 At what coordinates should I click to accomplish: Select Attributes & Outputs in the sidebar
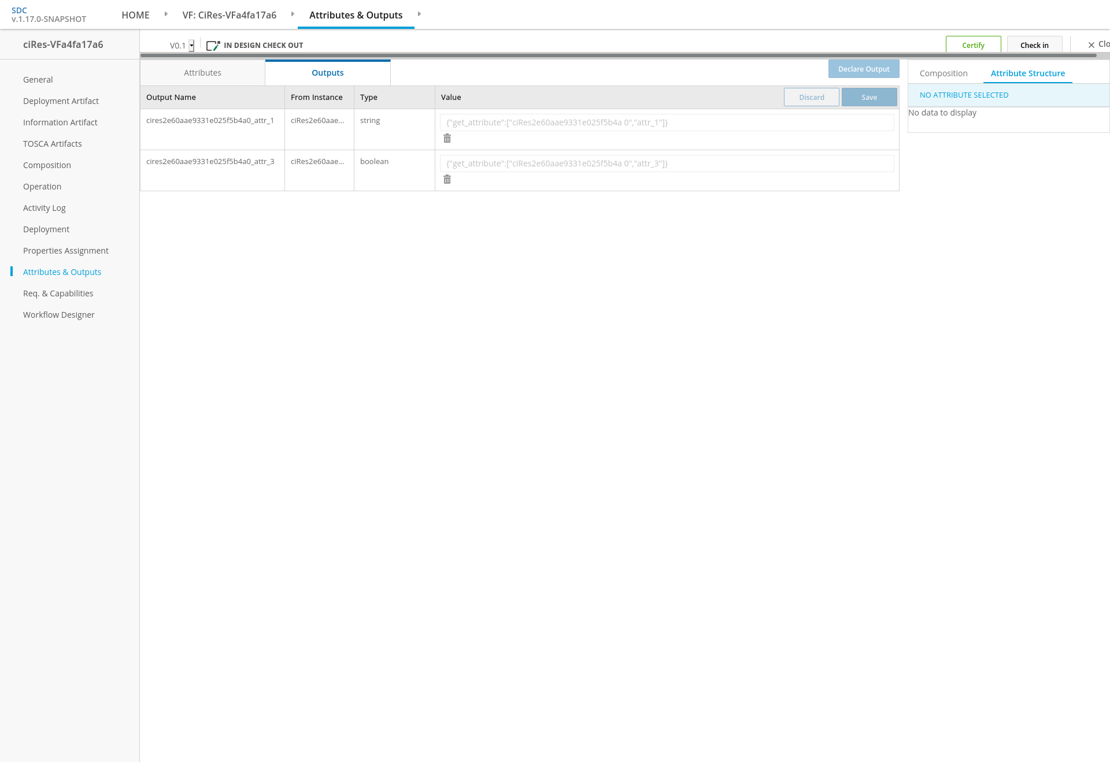[x=62, y=272]
